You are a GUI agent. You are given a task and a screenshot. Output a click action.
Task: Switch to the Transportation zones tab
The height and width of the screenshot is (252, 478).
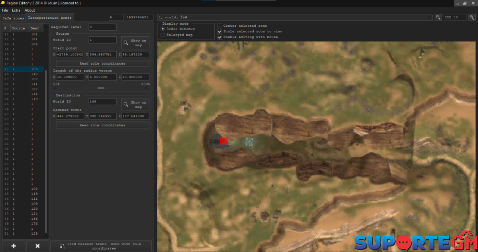pyautogui.click(x=50, y=18)
